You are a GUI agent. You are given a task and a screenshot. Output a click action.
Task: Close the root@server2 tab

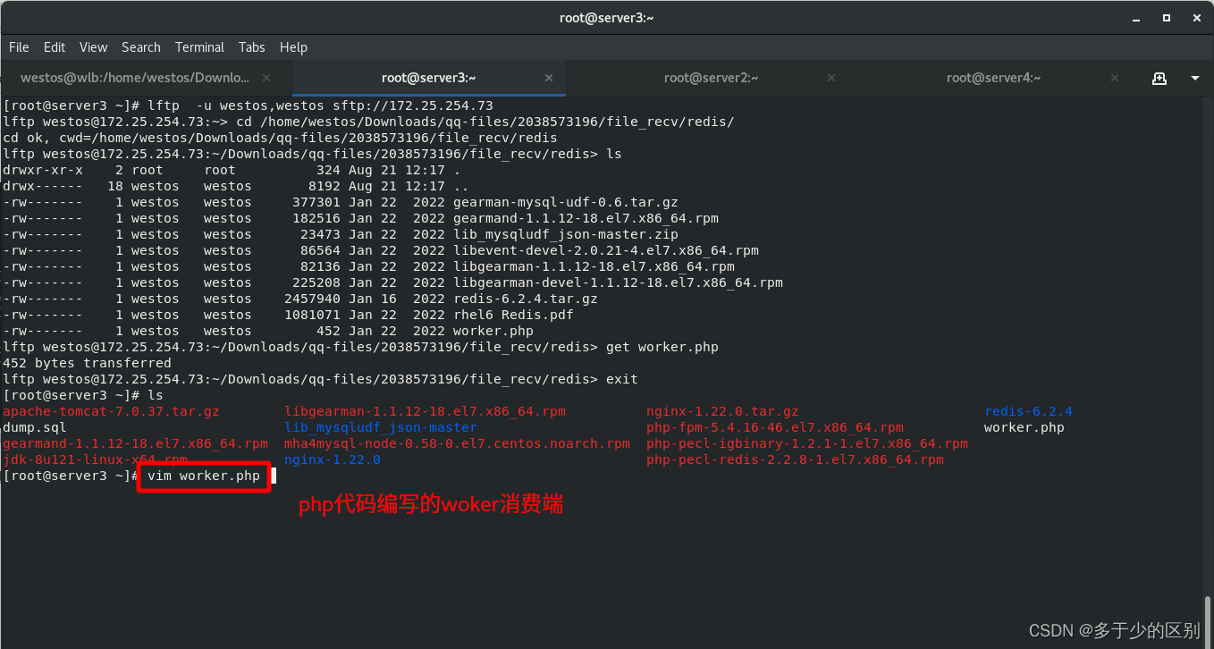[831, 78]
